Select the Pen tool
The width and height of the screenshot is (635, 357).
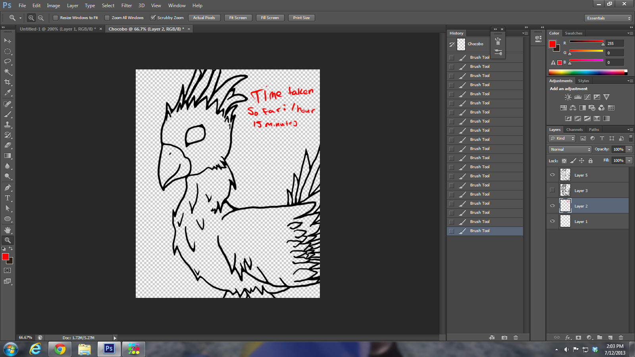click(x=8, y=188)
